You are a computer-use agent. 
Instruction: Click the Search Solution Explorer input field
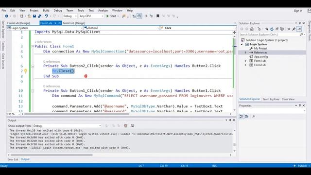269,35
